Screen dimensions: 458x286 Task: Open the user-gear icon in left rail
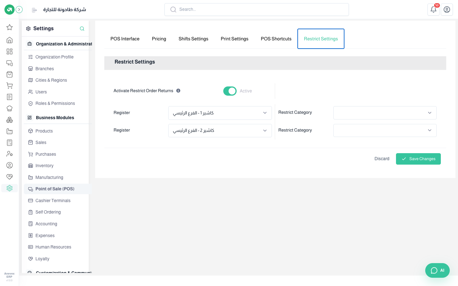pos(10,154)
